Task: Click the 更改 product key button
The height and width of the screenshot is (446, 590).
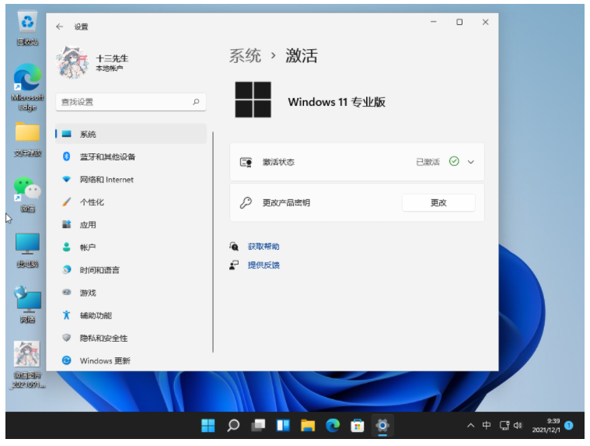Action: 438,202
